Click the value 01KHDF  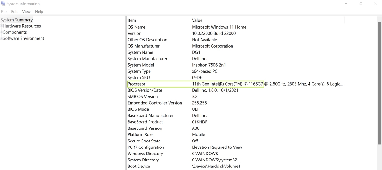tap(200, 122)
